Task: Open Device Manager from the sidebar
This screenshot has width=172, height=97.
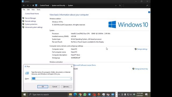Action: coord(30,18)
